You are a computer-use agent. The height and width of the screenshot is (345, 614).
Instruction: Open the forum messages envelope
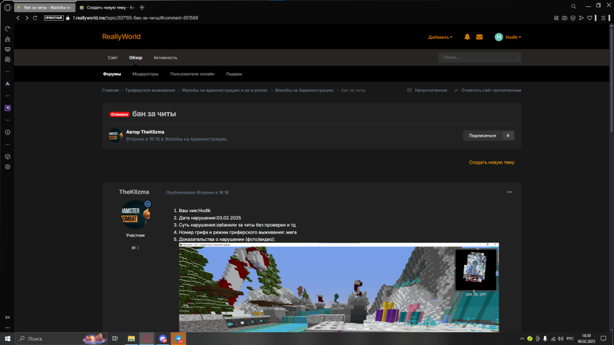(480, 37)
